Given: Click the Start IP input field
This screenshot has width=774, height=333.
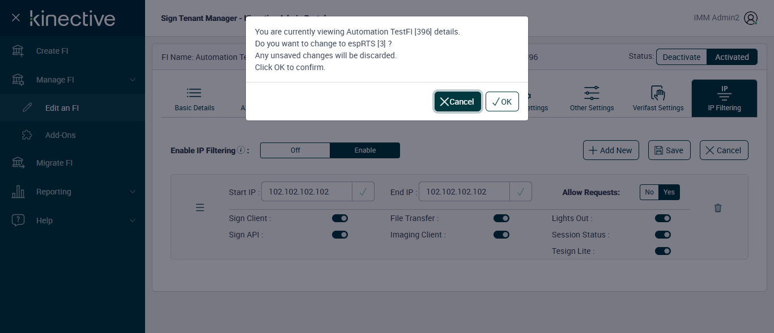Looking at the screenshot, I should [x=307, y=192].
